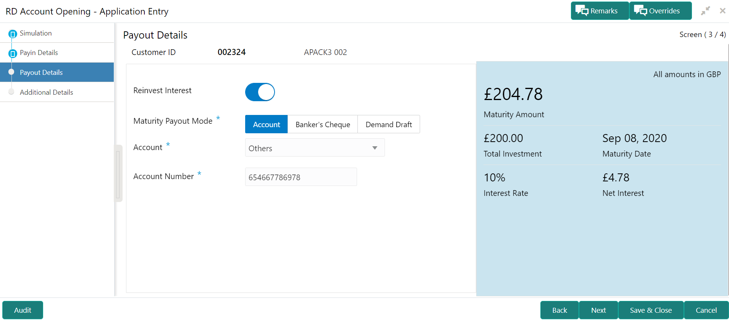Open the Remarks panel

[x=600, y=11]
